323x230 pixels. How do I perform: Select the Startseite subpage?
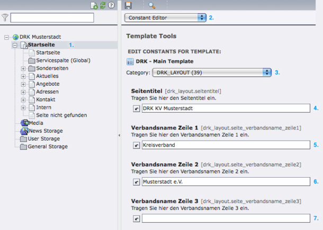coord(48,53)
